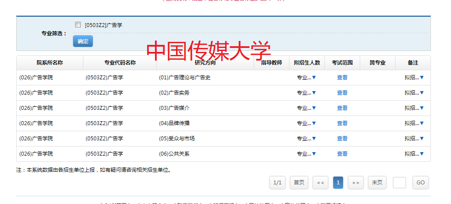Open 查看 link for 品牌传播
Screen dimensions: 451x204
pyautogui.click(x=342, y=123)
